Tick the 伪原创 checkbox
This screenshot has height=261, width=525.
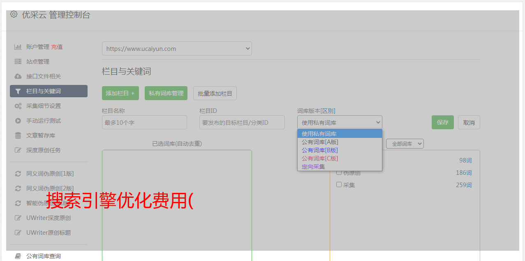339,172
